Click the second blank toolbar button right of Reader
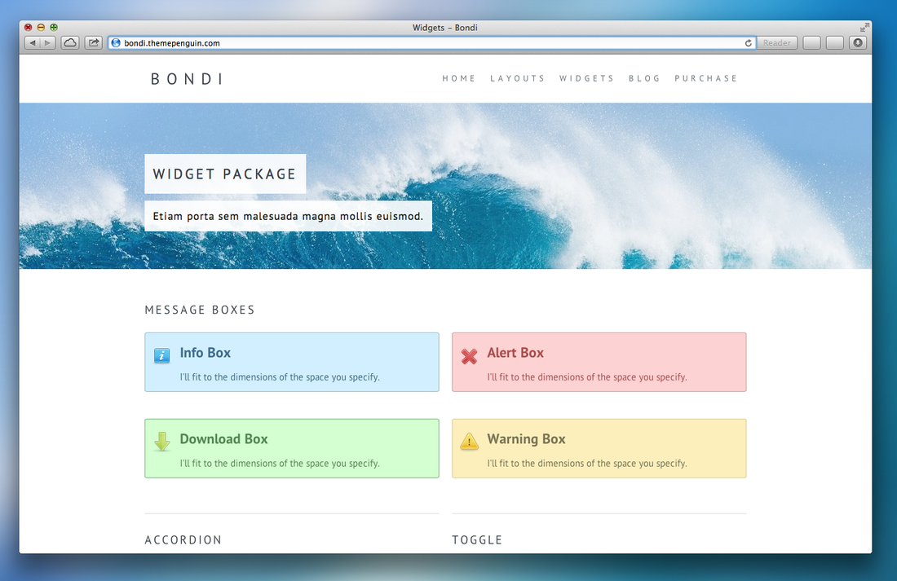 (835, 43)
